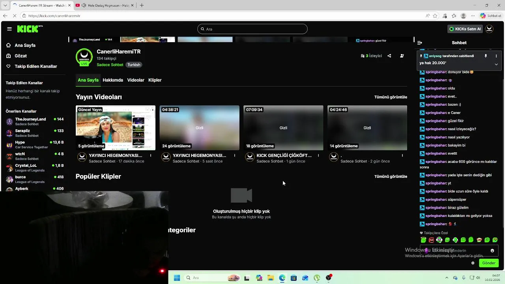Open three-dot menu on pinned message
505x284 pixels.
pos(496,56)
